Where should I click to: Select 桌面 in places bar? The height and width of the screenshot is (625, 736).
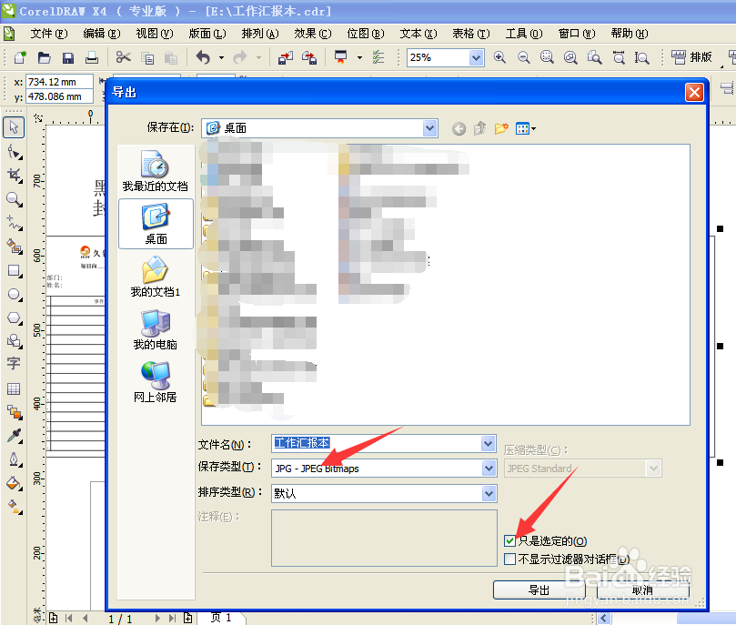(x=156, y=224)
